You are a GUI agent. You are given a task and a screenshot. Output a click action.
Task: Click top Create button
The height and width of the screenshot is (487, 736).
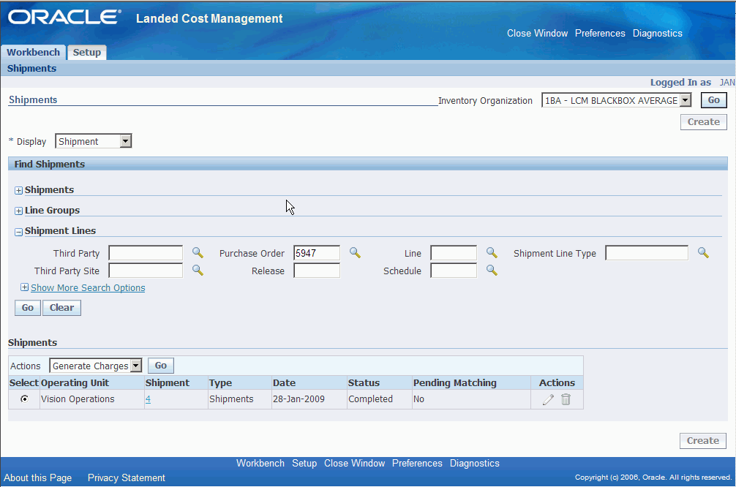(704, 122)
